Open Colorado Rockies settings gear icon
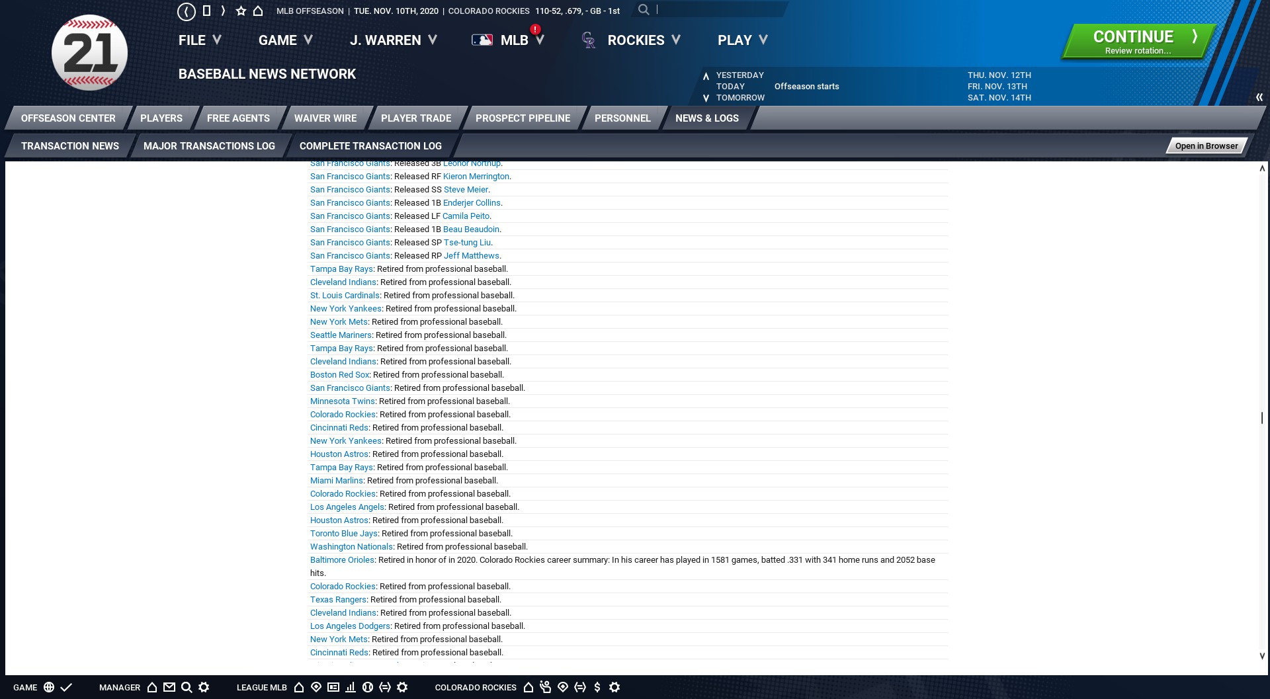This screenshot has width=1270, height=699. point(614,687)
